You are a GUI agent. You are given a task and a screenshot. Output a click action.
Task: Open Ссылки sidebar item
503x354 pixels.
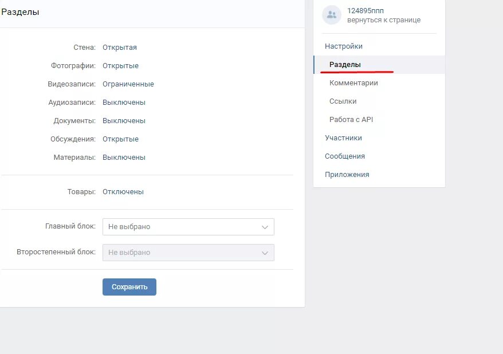pos(343,101)
